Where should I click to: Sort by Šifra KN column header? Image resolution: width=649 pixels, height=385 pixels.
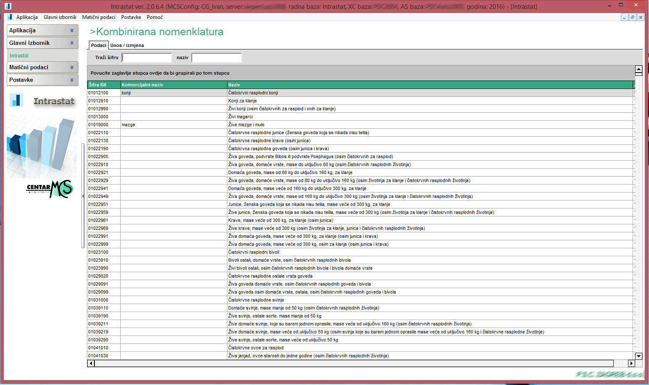(104, 85)
